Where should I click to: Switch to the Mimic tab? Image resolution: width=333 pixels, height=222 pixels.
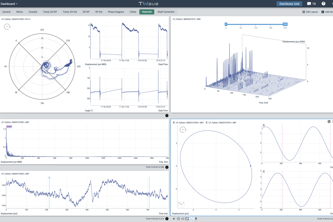click(19, 12)
